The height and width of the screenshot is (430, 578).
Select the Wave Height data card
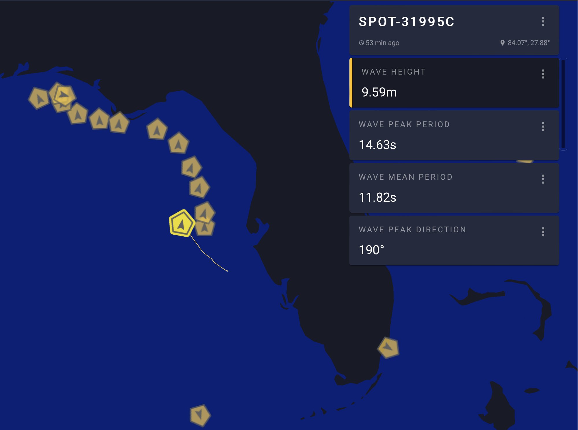click(454, 83)
